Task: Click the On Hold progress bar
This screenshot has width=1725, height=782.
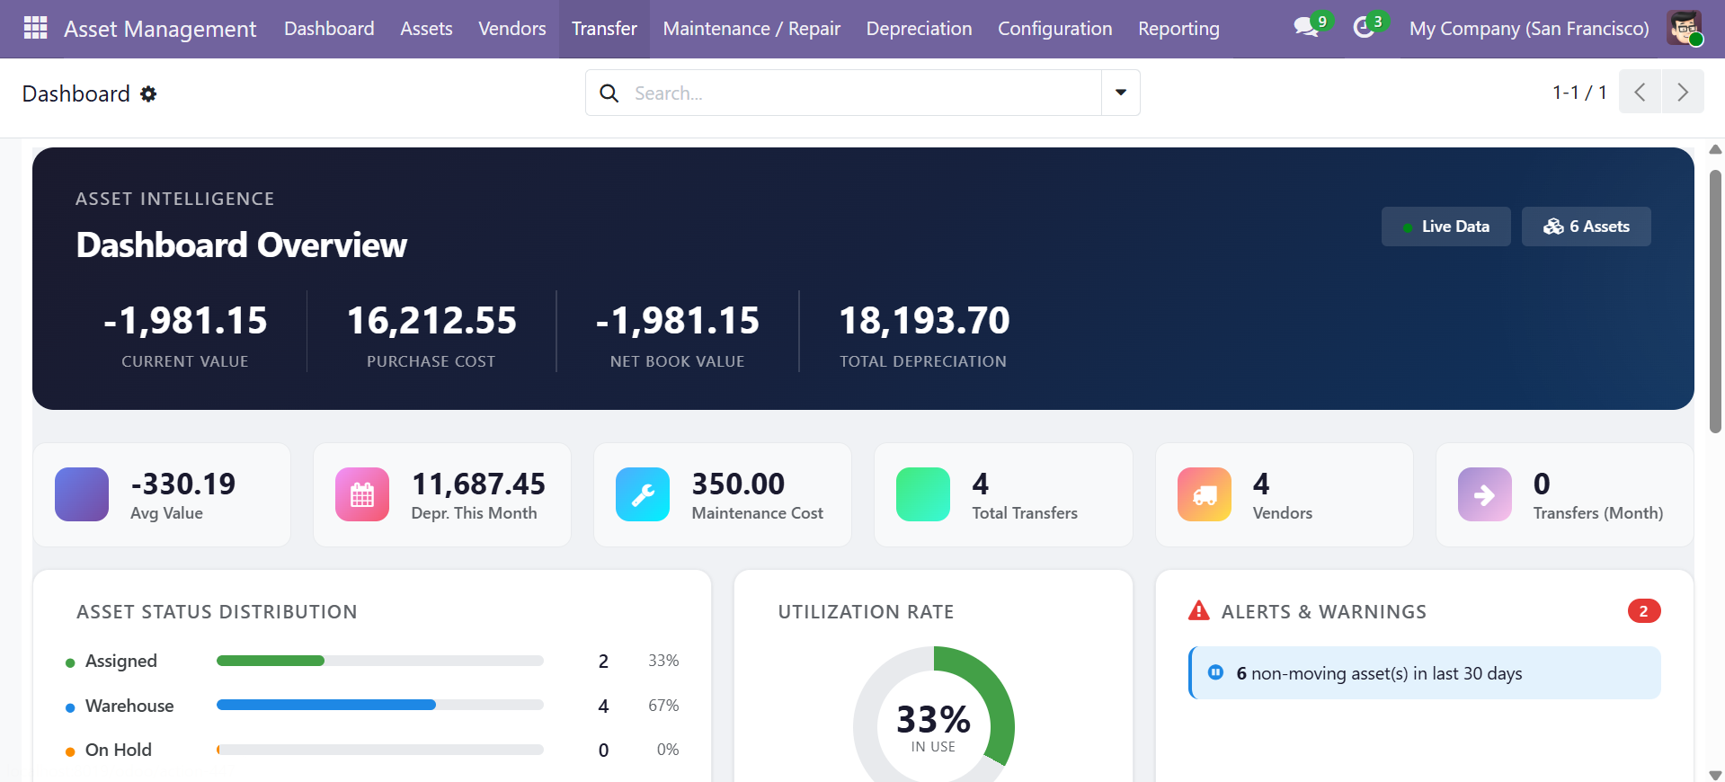Action: 380,750
